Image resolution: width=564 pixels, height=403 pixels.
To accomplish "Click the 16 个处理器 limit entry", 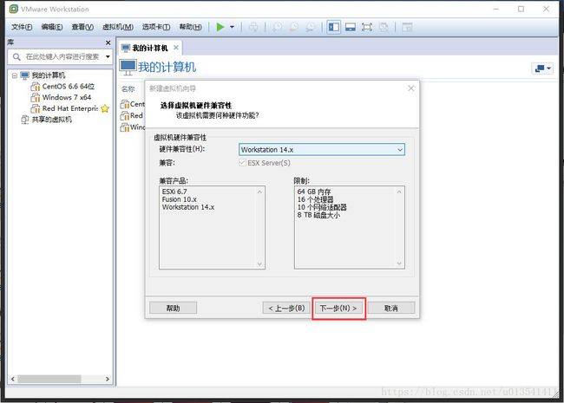I will coord(316,199).
